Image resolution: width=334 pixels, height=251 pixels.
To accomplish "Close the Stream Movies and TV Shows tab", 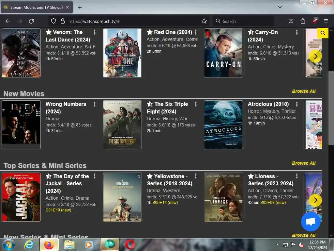I will (68, 7).
